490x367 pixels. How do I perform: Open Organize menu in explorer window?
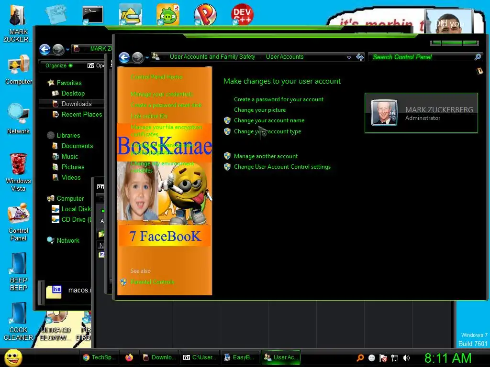click(x=59, y=65)
